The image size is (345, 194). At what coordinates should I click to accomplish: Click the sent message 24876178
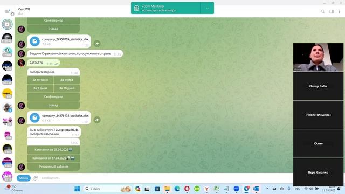tap(43, 63)
